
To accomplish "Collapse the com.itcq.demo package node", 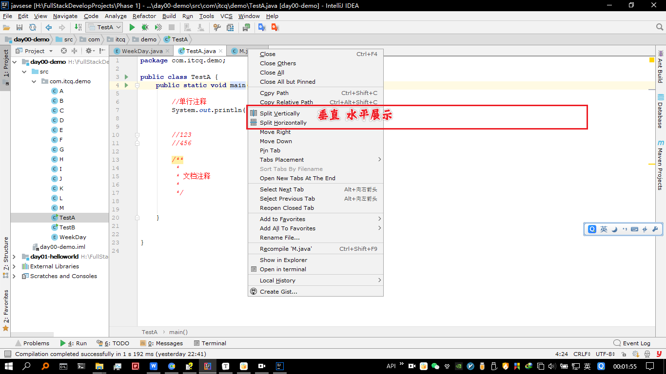I will (x=34, y=81).
